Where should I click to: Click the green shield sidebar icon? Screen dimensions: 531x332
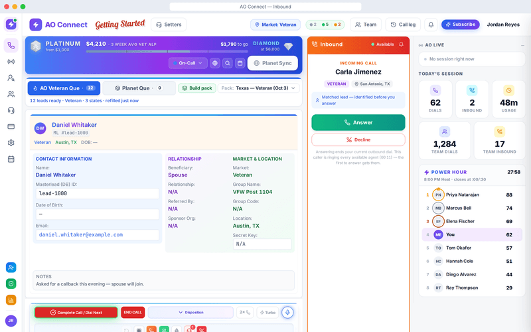(x=11, y=284)
